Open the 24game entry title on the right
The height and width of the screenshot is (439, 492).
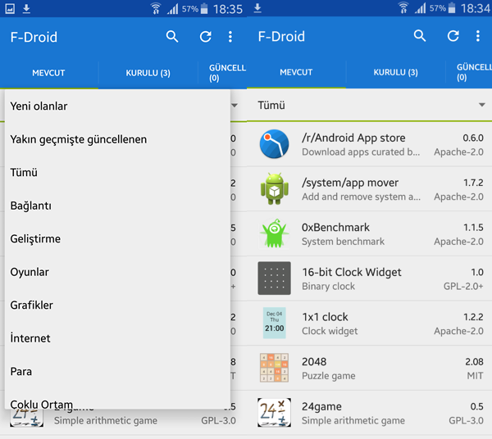tap(321, 407)
